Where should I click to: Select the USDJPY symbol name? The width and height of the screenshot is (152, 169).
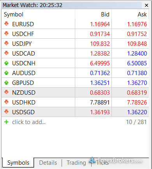[22, 44]
